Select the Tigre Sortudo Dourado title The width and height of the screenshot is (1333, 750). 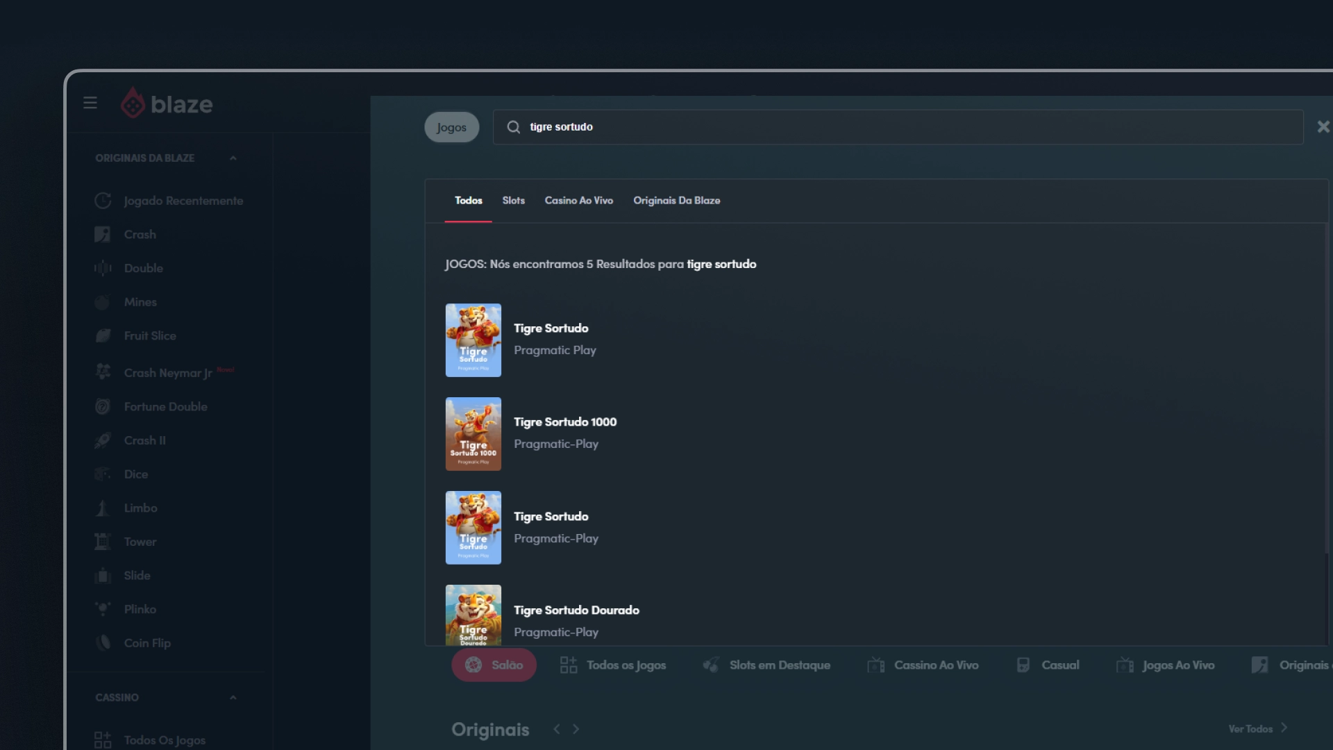pos(576,610)
